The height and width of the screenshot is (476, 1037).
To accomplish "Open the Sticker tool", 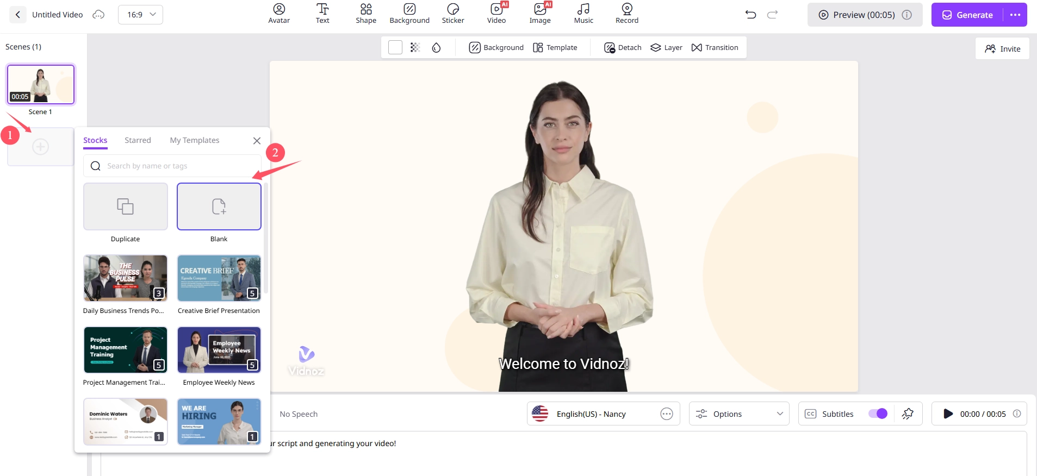I will 453,14.
